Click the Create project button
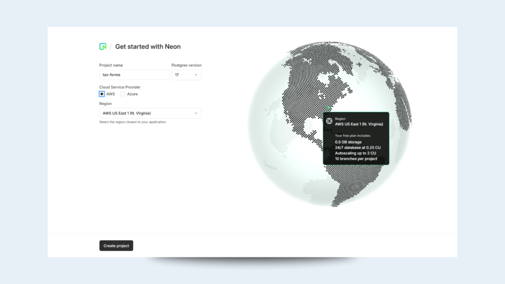 point(116,246)
